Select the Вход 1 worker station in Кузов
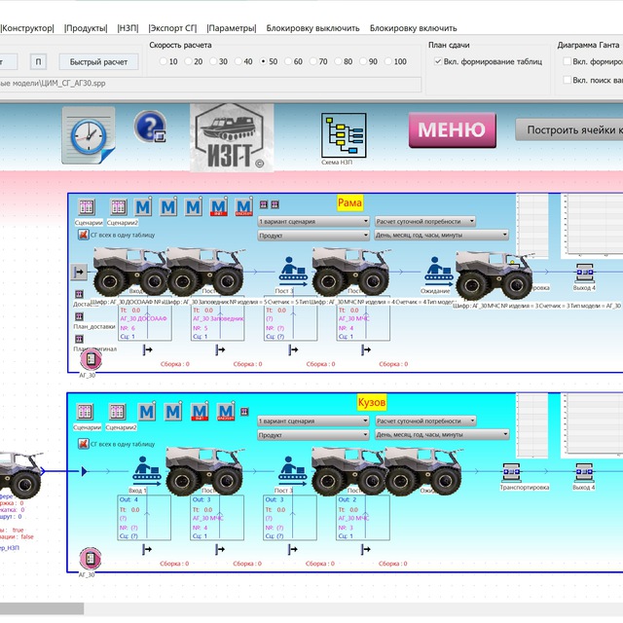 pyautogui.click(x=147, y=471)
